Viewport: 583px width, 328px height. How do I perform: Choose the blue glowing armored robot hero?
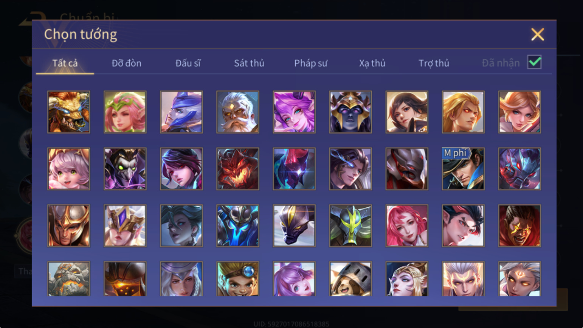[238, 226]
